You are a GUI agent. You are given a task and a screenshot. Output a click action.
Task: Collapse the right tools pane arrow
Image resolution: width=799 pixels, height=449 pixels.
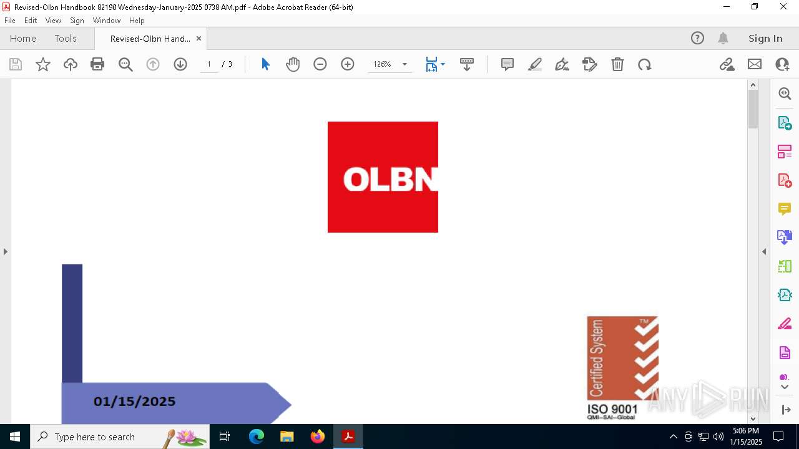(764, 251)
